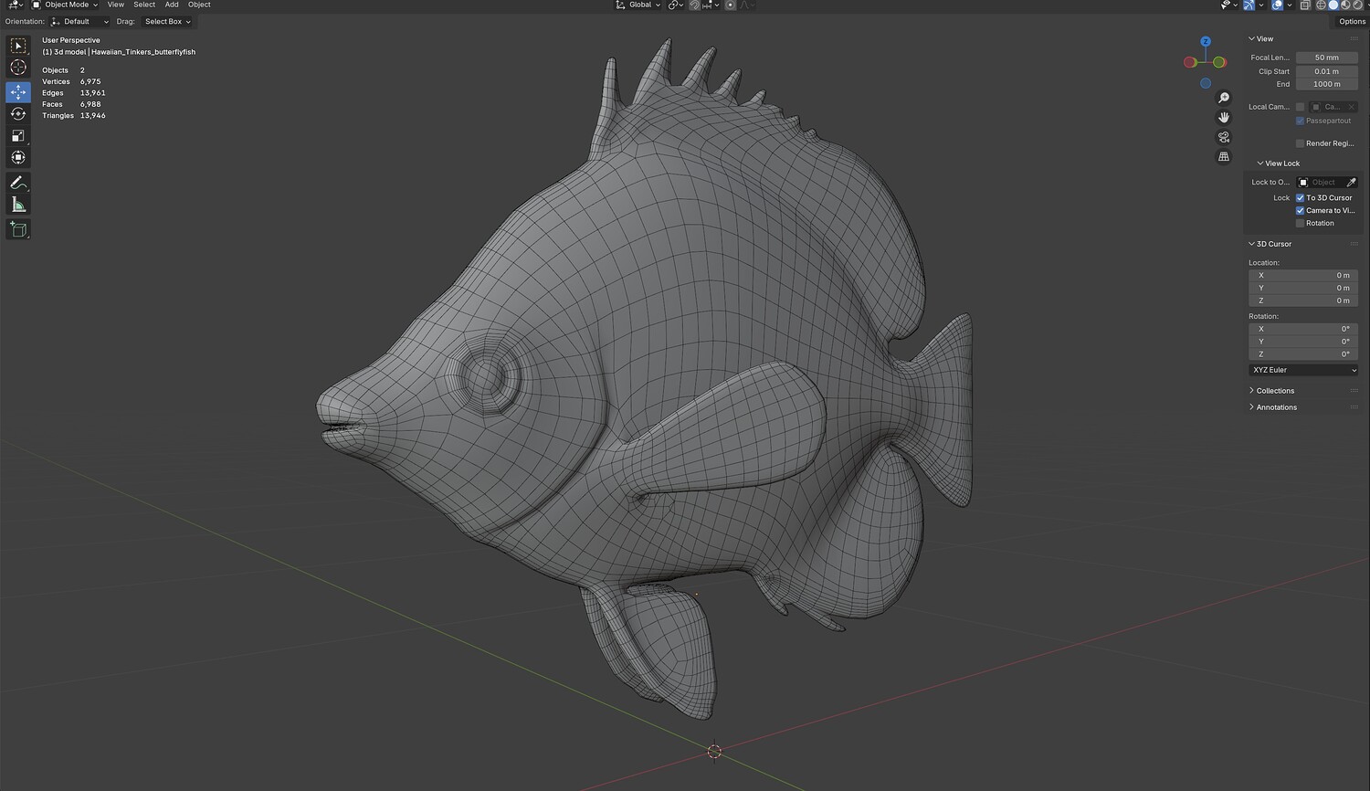Open the Select menu
Viewport: 1370px width, 791px height.
(x=144, y=5)
